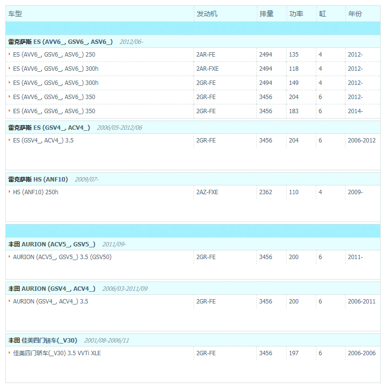The width and height of the screenshot is (385, 384).
Task: Select group header 雷克萨斯 ES (AVV6_, GSV6_, ASV6_)
Action: click(60, 42)
